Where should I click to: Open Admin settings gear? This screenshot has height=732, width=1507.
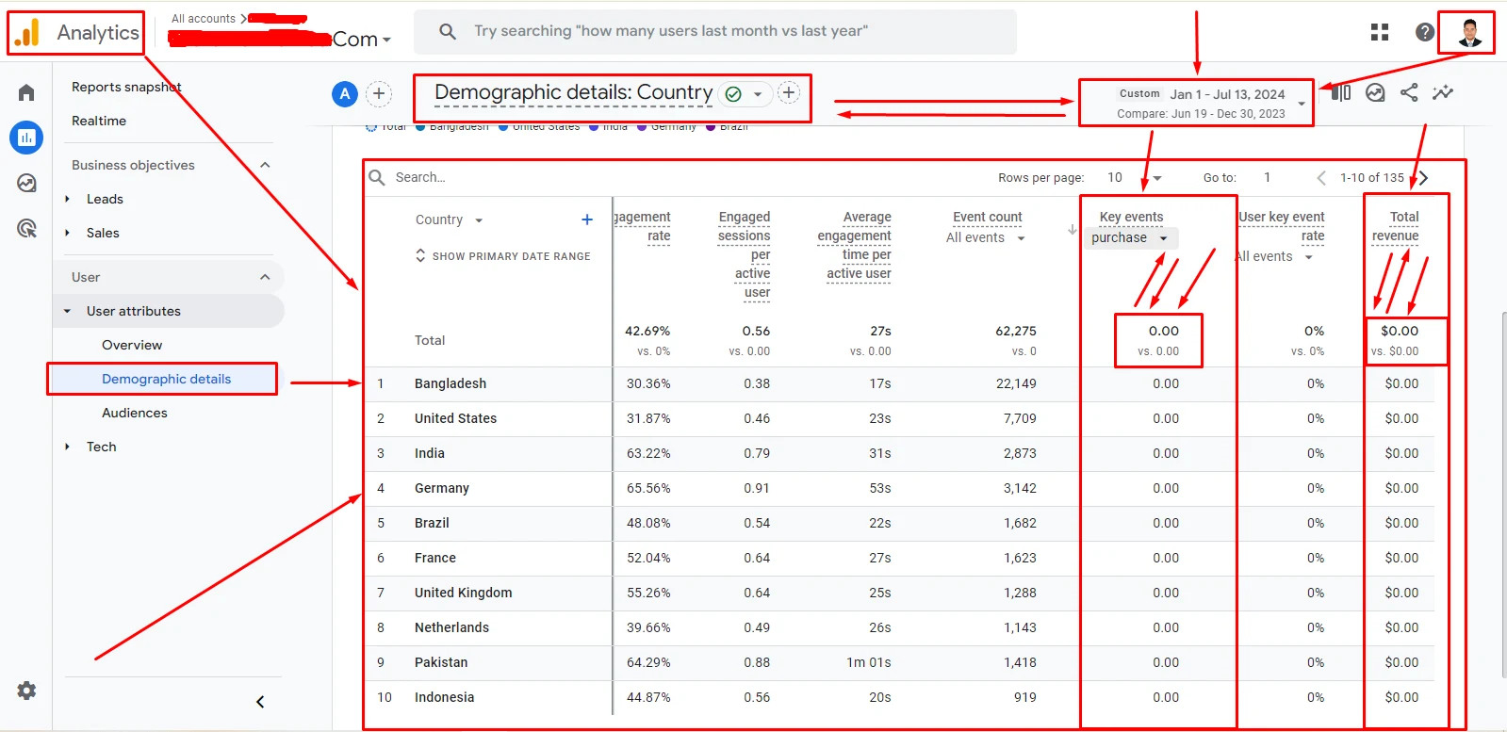pos(26,691)
